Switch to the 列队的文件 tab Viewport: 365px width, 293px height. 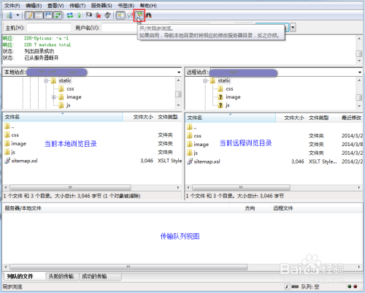pos(24,276)
